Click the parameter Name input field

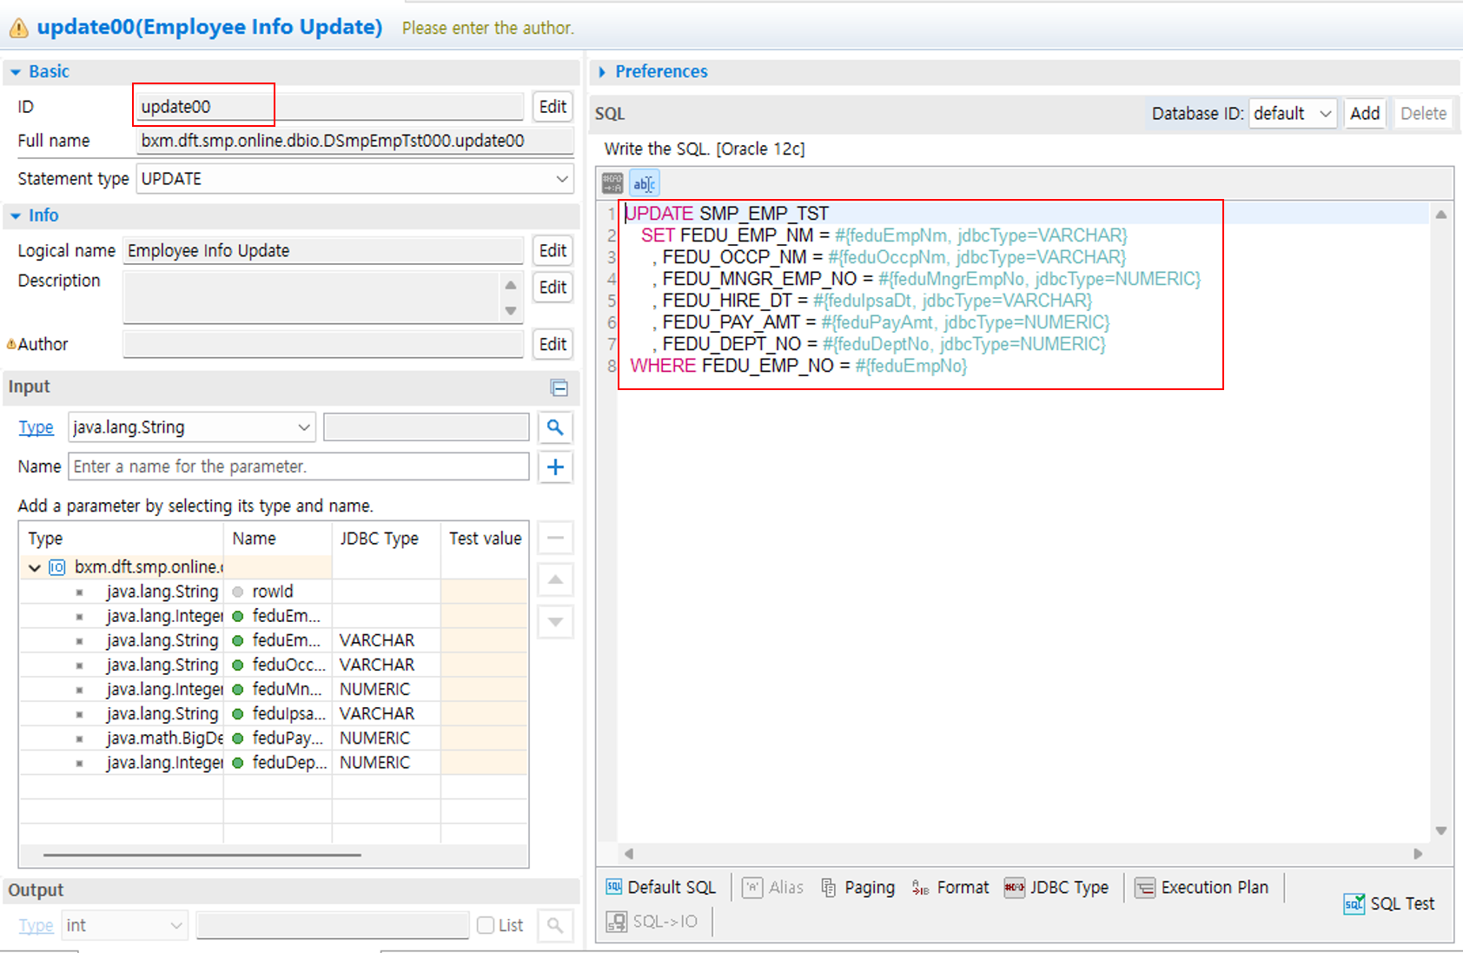click(x=298, y=467)
